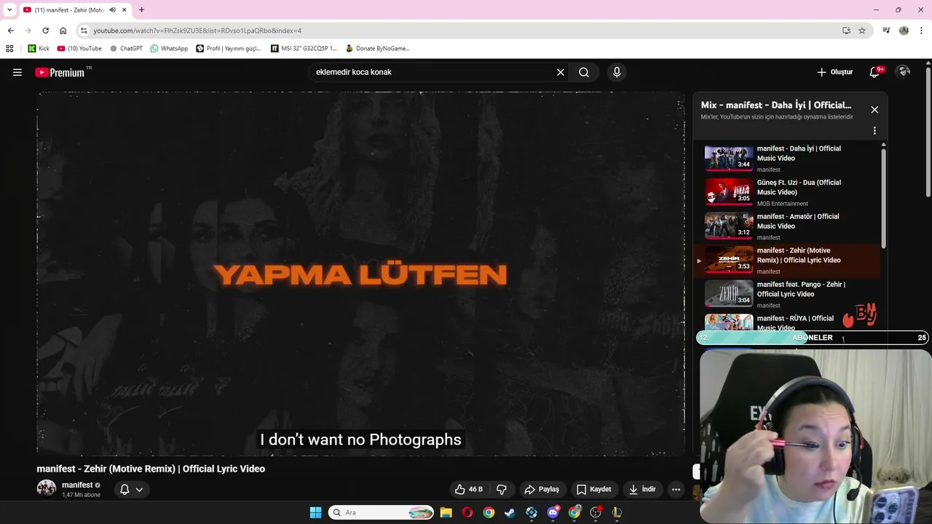Open YouTube notifications bell
Screen dimensions: 932x524
[875, 72]
